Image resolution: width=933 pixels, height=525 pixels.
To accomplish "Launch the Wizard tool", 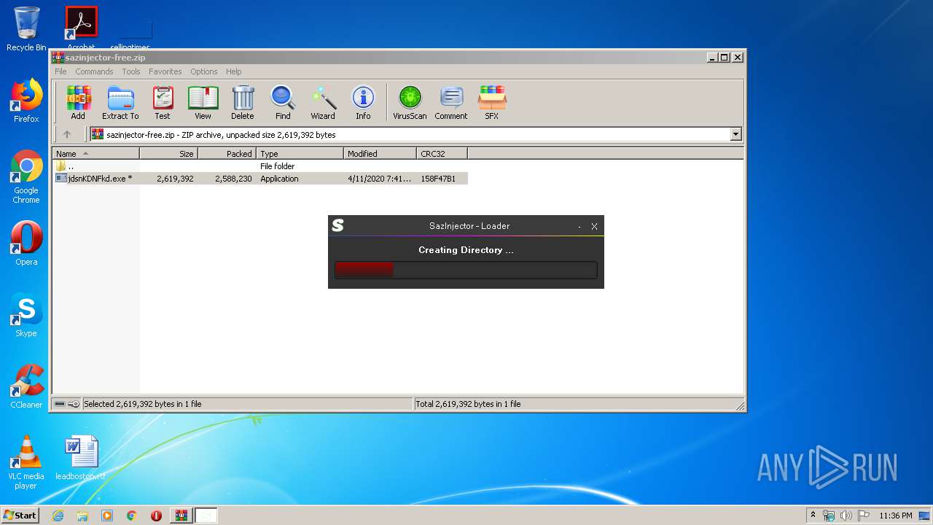I will pyautogui.click(x=323, y=102).
